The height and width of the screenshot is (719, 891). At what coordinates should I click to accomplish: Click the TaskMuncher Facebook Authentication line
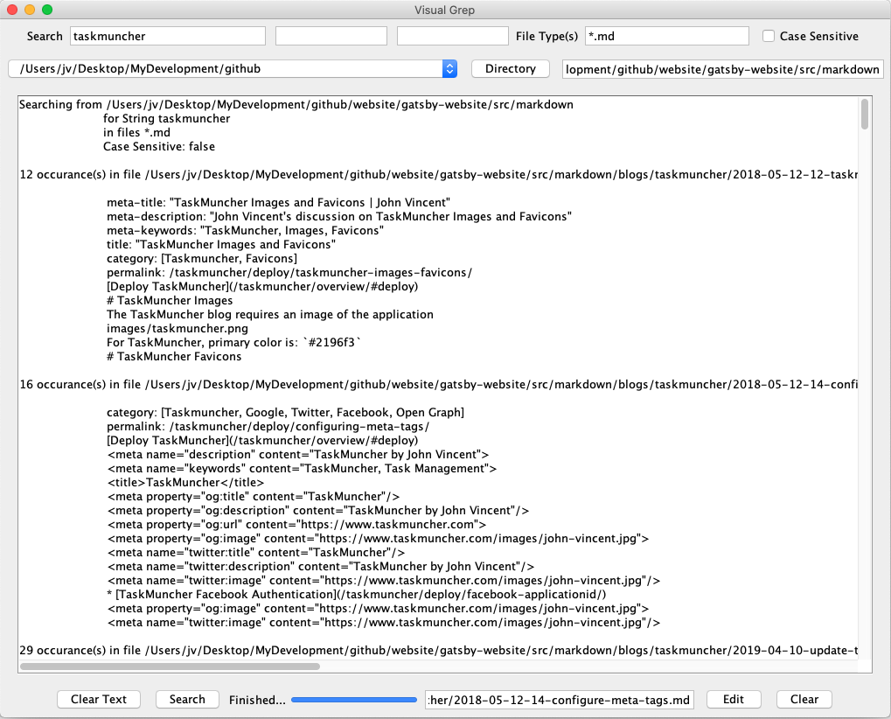tap(356, 595)
